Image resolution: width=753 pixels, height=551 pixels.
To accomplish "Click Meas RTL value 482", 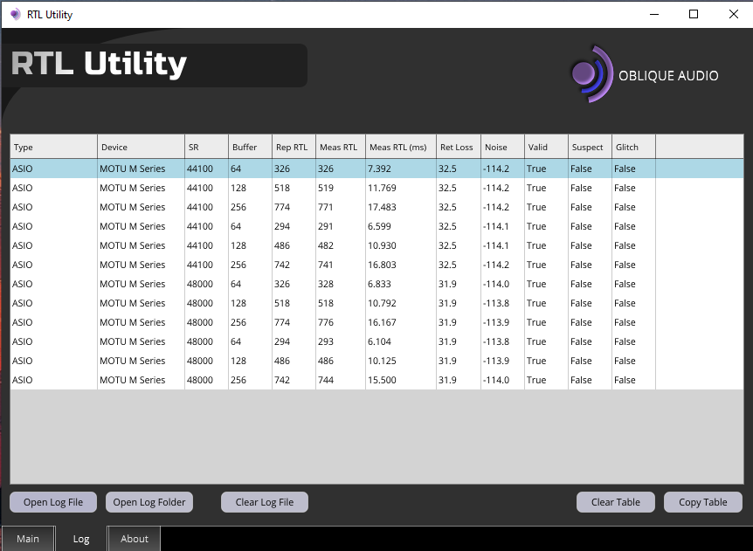I will 326,245.
